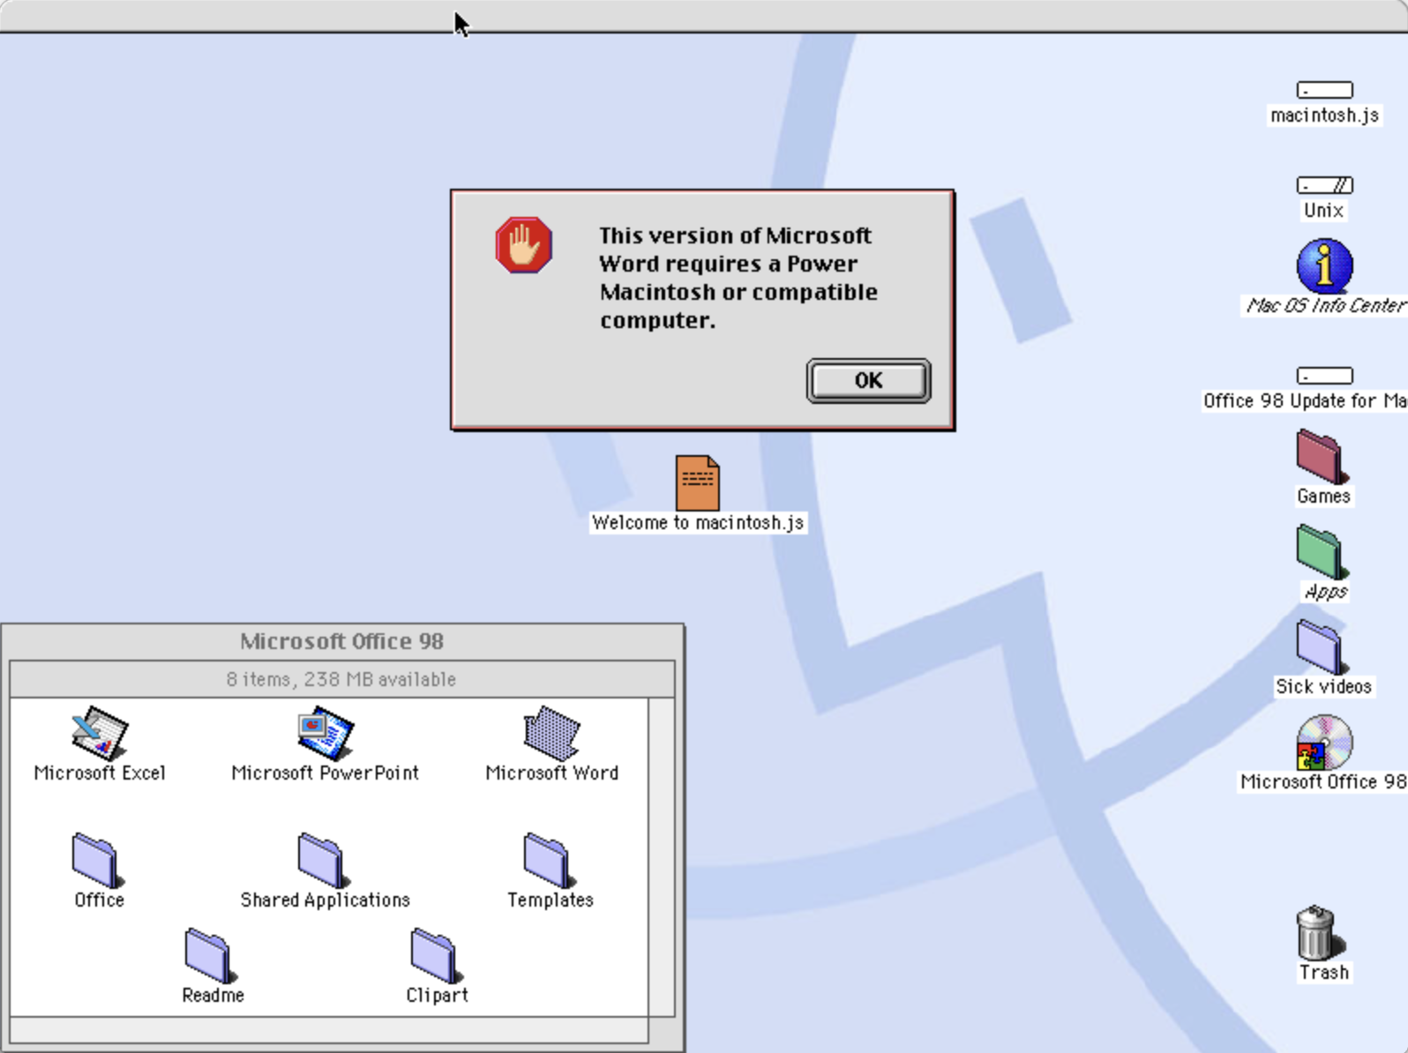Click the 'Welcome to macintosh.js' file label

[x=698, y=522]
